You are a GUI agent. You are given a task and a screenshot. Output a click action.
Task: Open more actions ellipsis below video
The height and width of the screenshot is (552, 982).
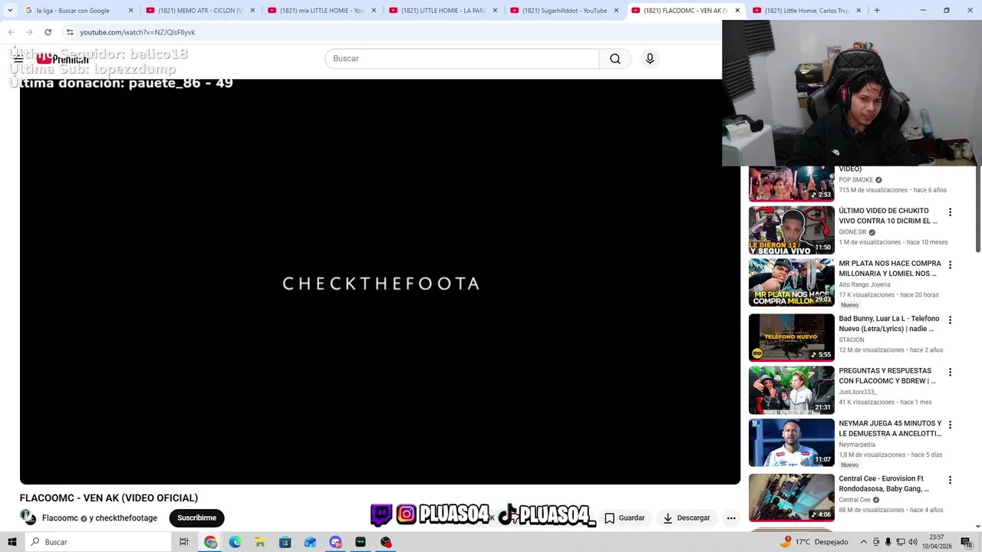point(731,518)
